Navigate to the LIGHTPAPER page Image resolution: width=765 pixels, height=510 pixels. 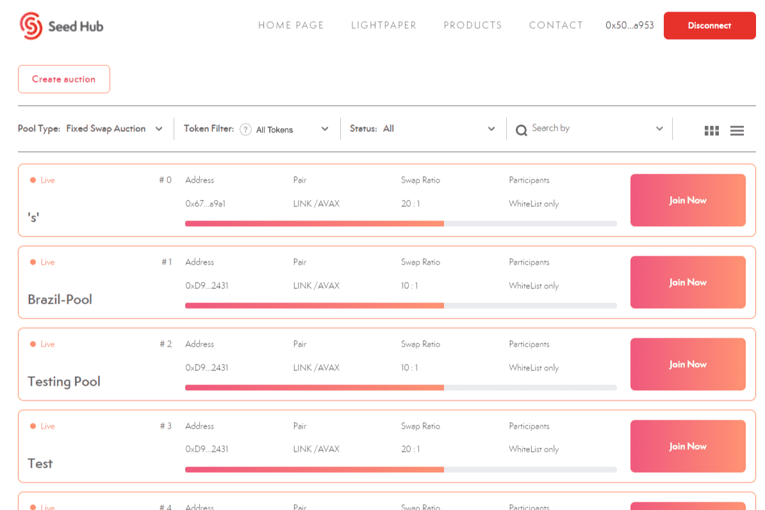coord(383,25)
